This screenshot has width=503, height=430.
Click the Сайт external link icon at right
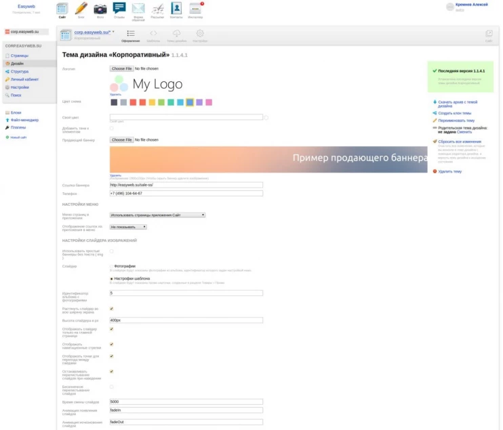(489, 35)
